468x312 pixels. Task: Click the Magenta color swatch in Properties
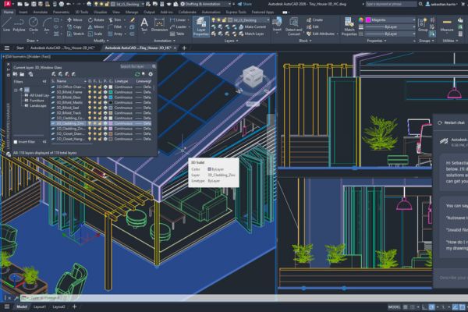pyautogui.click(x=368, y=19)
